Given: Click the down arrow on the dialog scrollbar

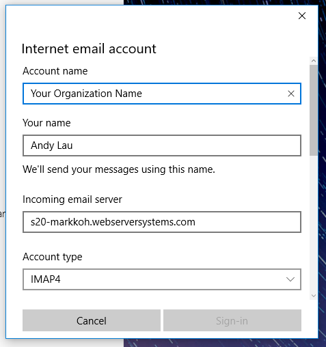Looking at the screenshot, I should [x=314, y=296].
